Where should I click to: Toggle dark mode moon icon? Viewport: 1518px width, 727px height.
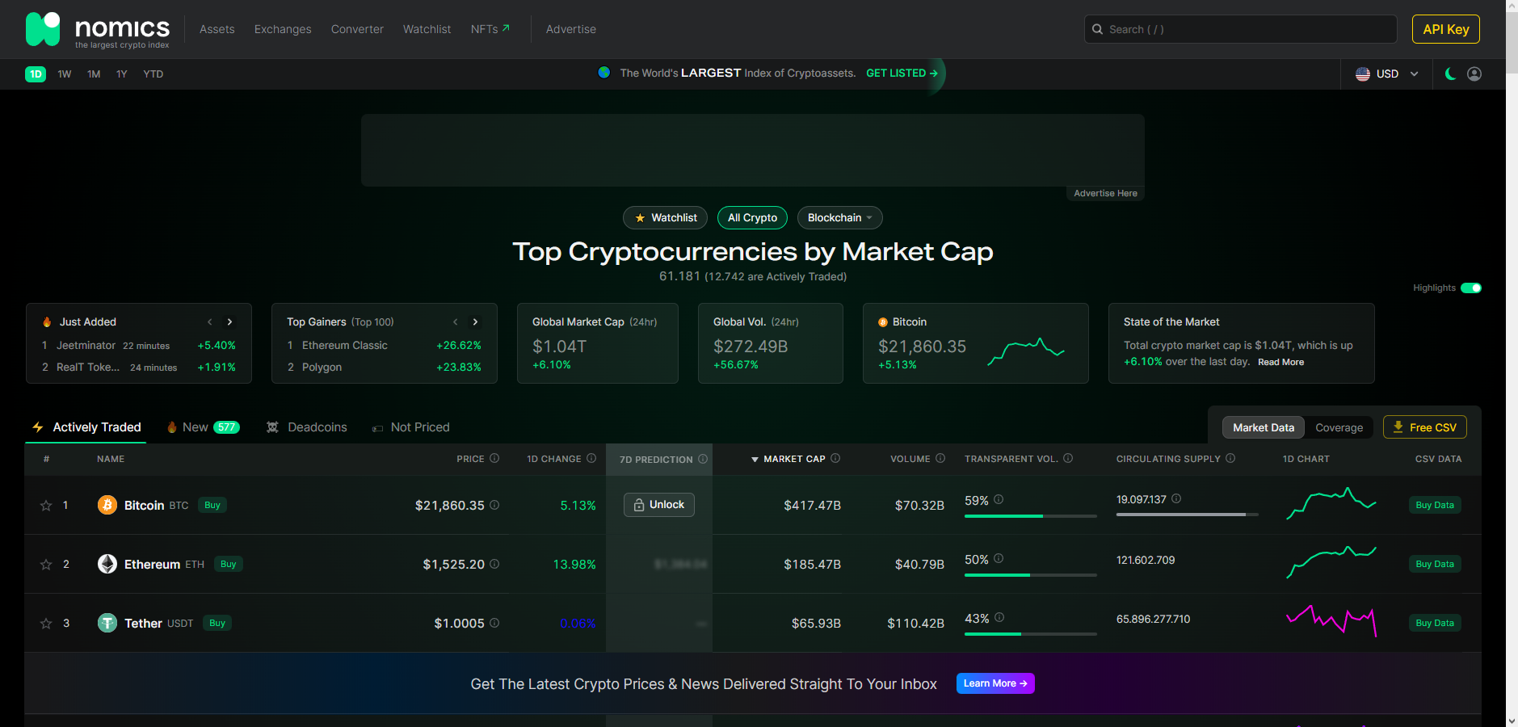1450,74
